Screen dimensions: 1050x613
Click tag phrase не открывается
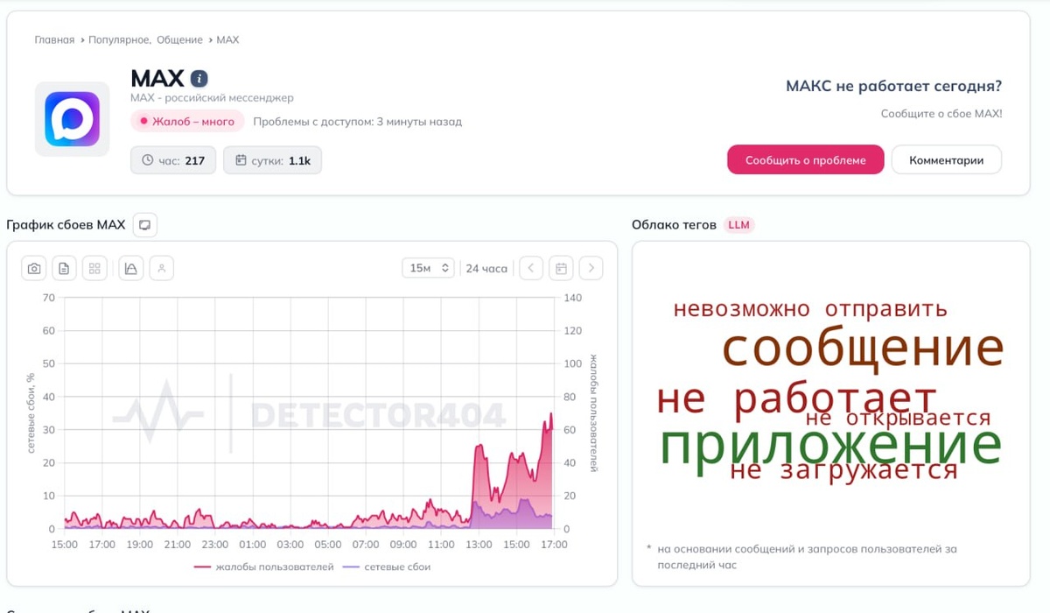click(x=898, y=419)
